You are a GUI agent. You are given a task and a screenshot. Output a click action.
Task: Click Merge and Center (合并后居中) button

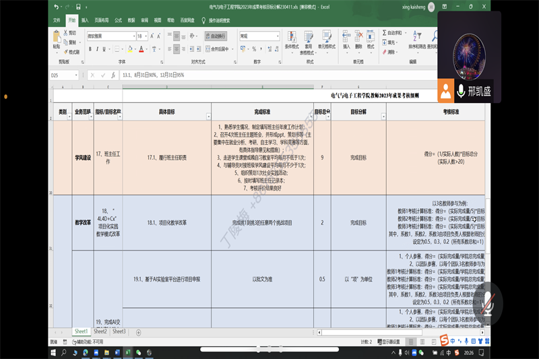(x=218, y=49)
